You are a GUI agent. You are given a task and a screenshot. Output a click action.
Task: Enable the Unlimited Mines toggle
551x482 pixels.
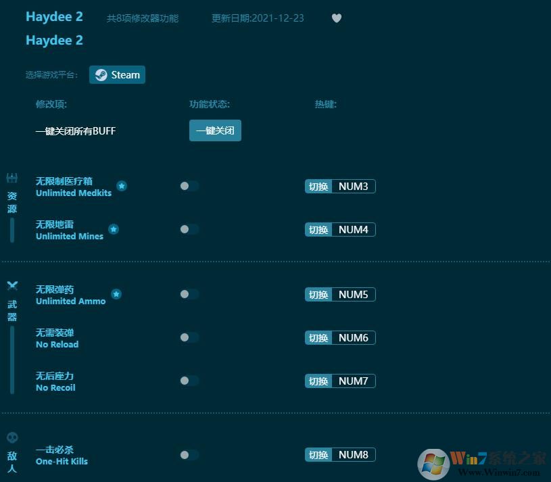click(189, 229)
